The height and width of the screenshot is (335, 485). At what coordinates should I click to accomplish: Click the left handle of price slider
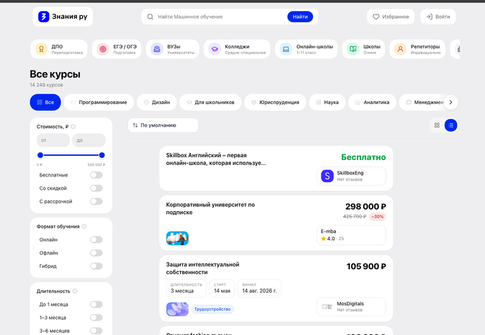pyautogui.click(x=40, y=155)
